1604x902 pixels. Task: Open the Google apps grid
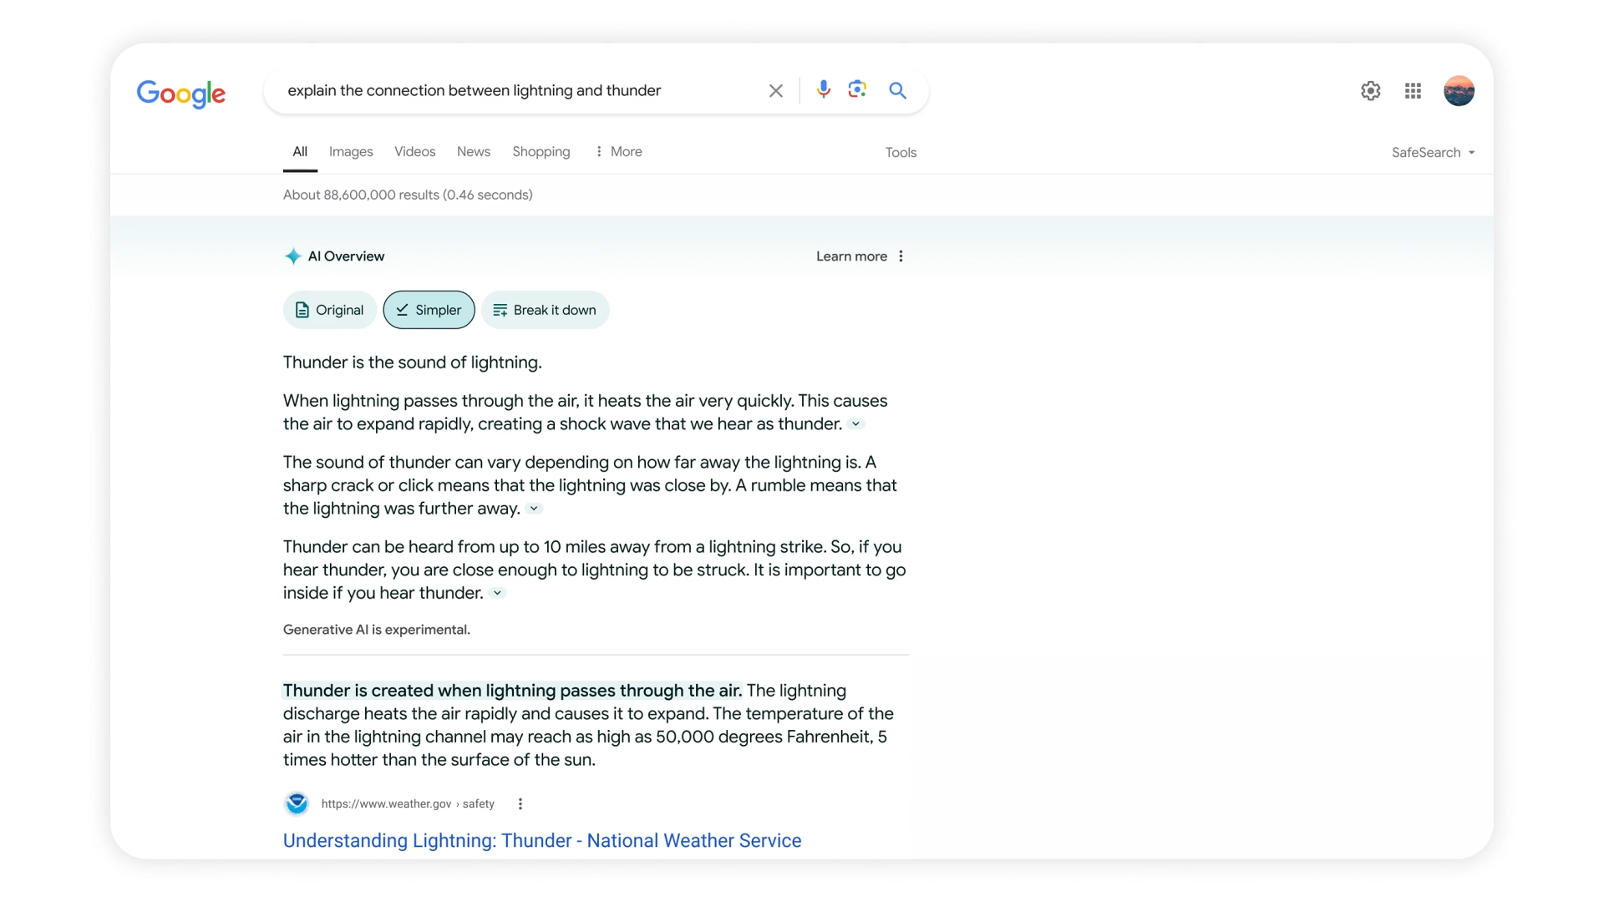click(x=1414, y=90)
